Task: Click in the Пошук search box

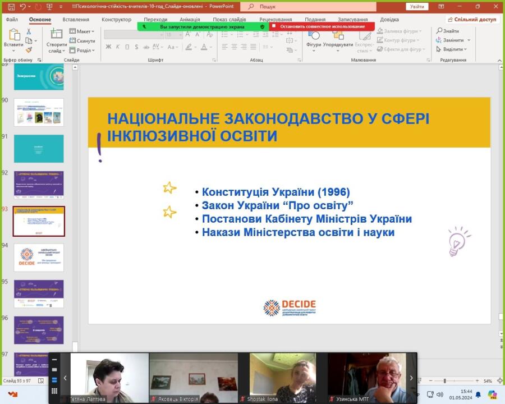Action: coord(308,6)
